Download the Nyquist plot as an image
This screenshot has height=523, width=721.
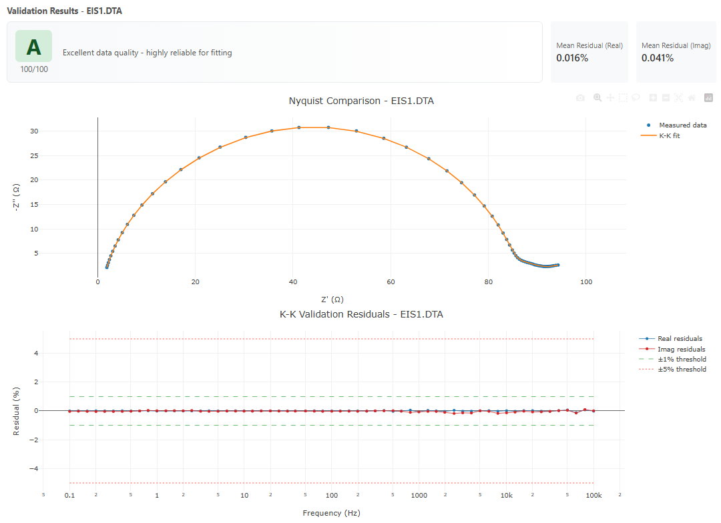coord(579,97)
